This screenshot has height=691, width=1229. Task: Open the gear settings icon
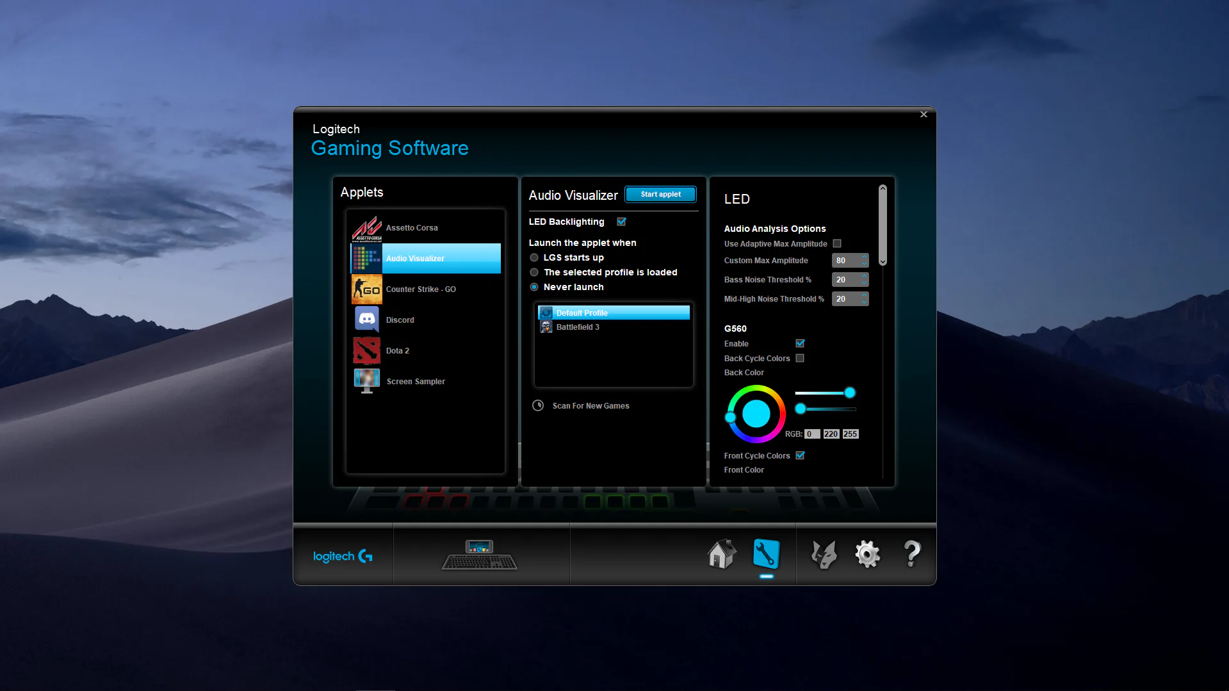pyautogui.click(x=868, y=554)
